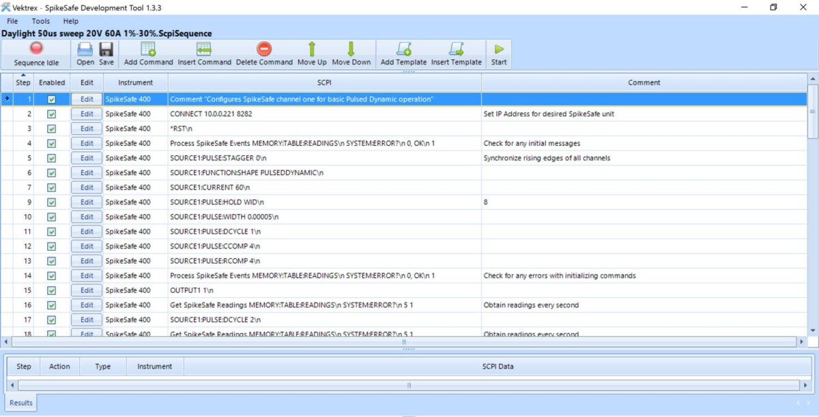Click the row selector arrow for step 1
Screen dimensions: 819x417
[7, 99]
